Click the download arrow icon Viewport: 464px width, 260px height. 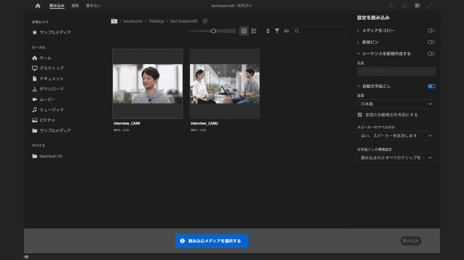click(x=35, y=89)
